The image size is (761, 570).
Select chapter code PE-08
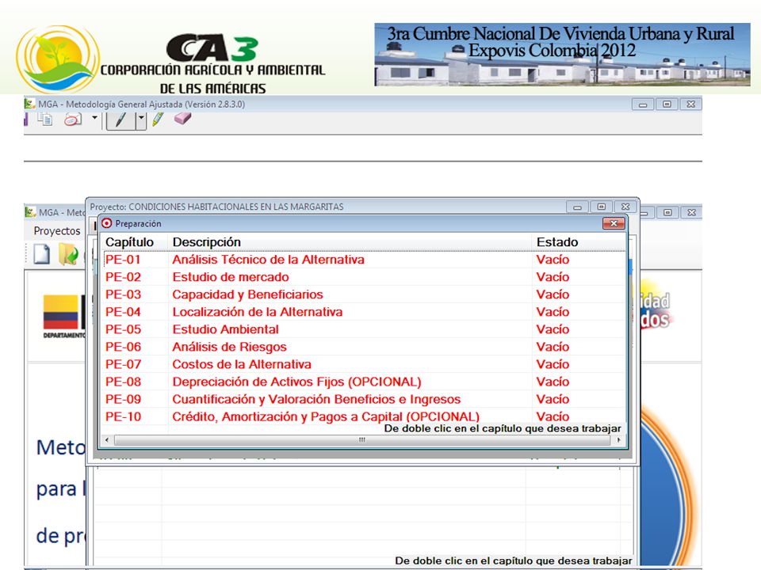point(124,382)
